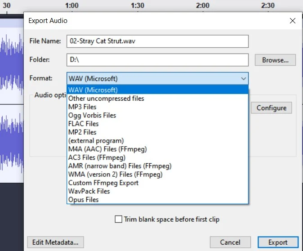Choose Opus Files format

[x=157, y=200]
